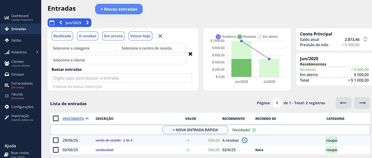The height and width of the screenshot is (158, 372).
Task: Open venda de vestido - 2 de 4 entry
Action: (114, 140)
